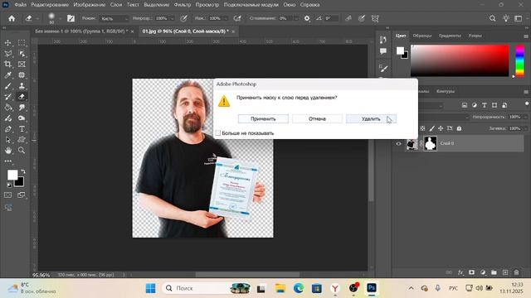The width and height of the screenshot is (531, 298).
Task: Open the eraser mode 'Кисть' dropdown
Action: [114, 18]
